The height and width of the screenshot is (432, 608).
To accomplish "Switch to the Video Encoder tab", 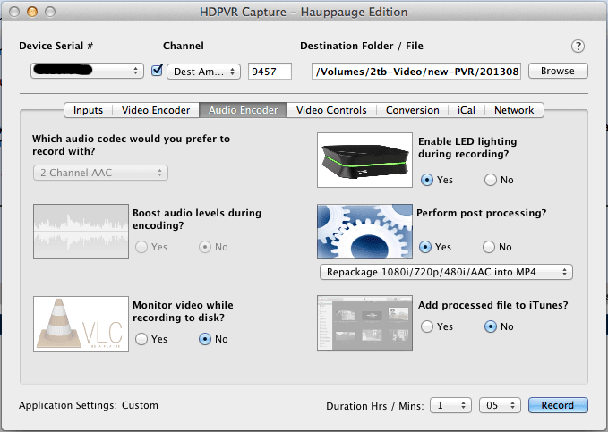I will (x=156, y=110).
